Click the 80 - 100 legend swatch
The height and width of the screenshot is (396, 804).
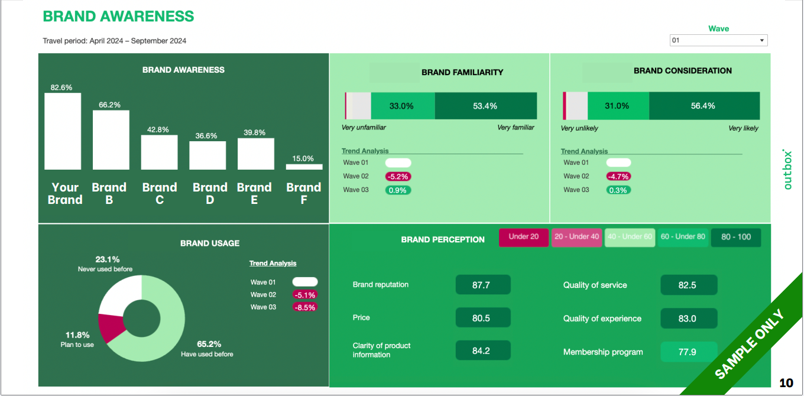[736, 237]
